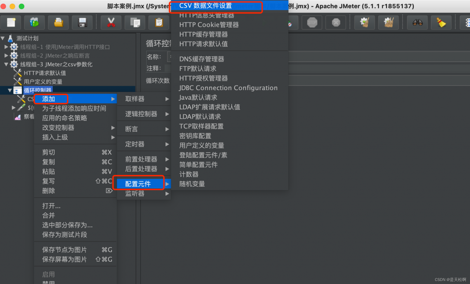Image resolution: width=470 pixels, height=284 pixels.
Task: Select 线程组-2 JMeter之响应断言 tree row
Action: coord(55,56)
